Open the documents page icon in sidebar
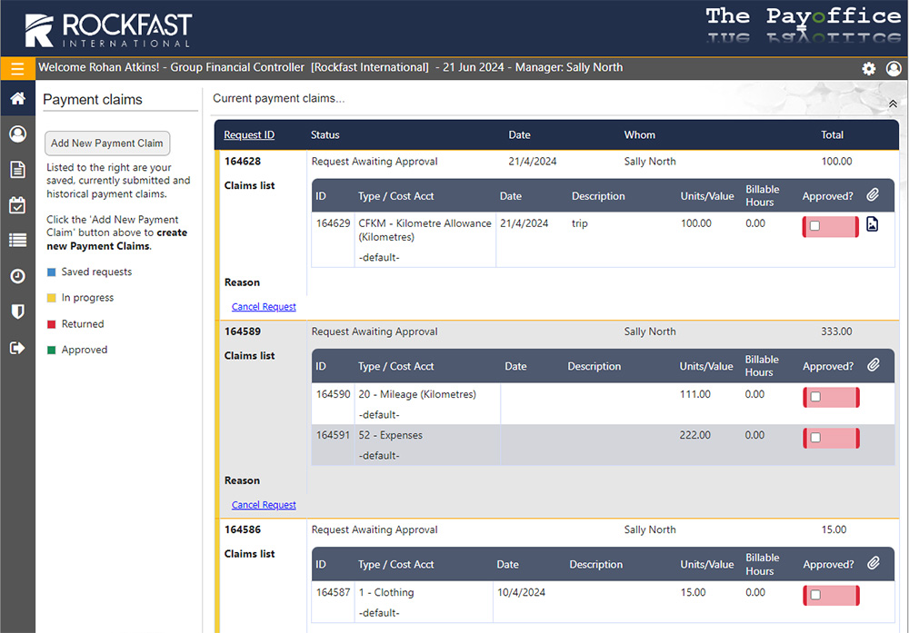The image size is (909, 633). pos(17,170)
